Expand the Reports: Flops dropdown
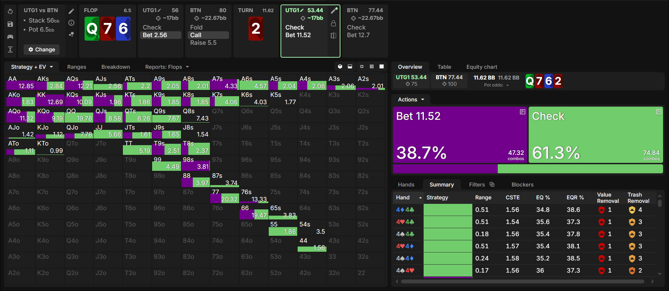Screen dimensions: 669x291 point(167,67)
